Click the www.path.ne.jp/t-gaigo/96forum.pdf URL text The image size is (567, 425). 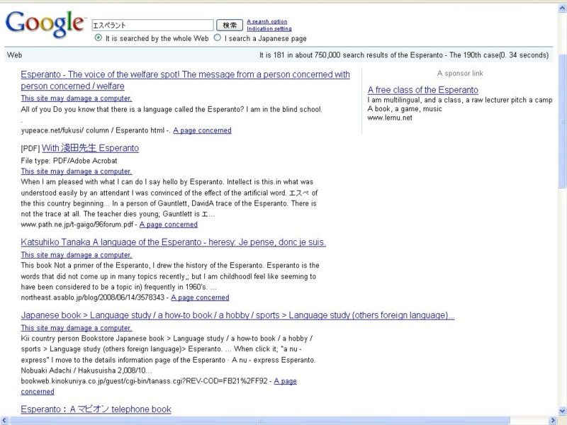tap(77, 225)
